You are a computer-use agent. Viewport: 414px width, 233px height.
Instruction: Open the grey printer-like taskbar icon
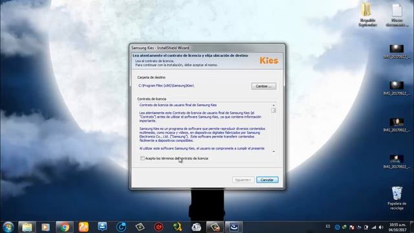click(x=196, y=227)
